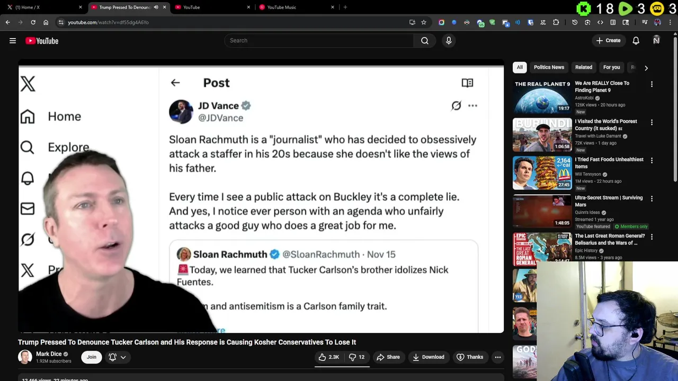Image resolution: width=678 pixels, height=381 pixels.
Task: Click the YouTube search magnifier button
Action: pos(425,41)
